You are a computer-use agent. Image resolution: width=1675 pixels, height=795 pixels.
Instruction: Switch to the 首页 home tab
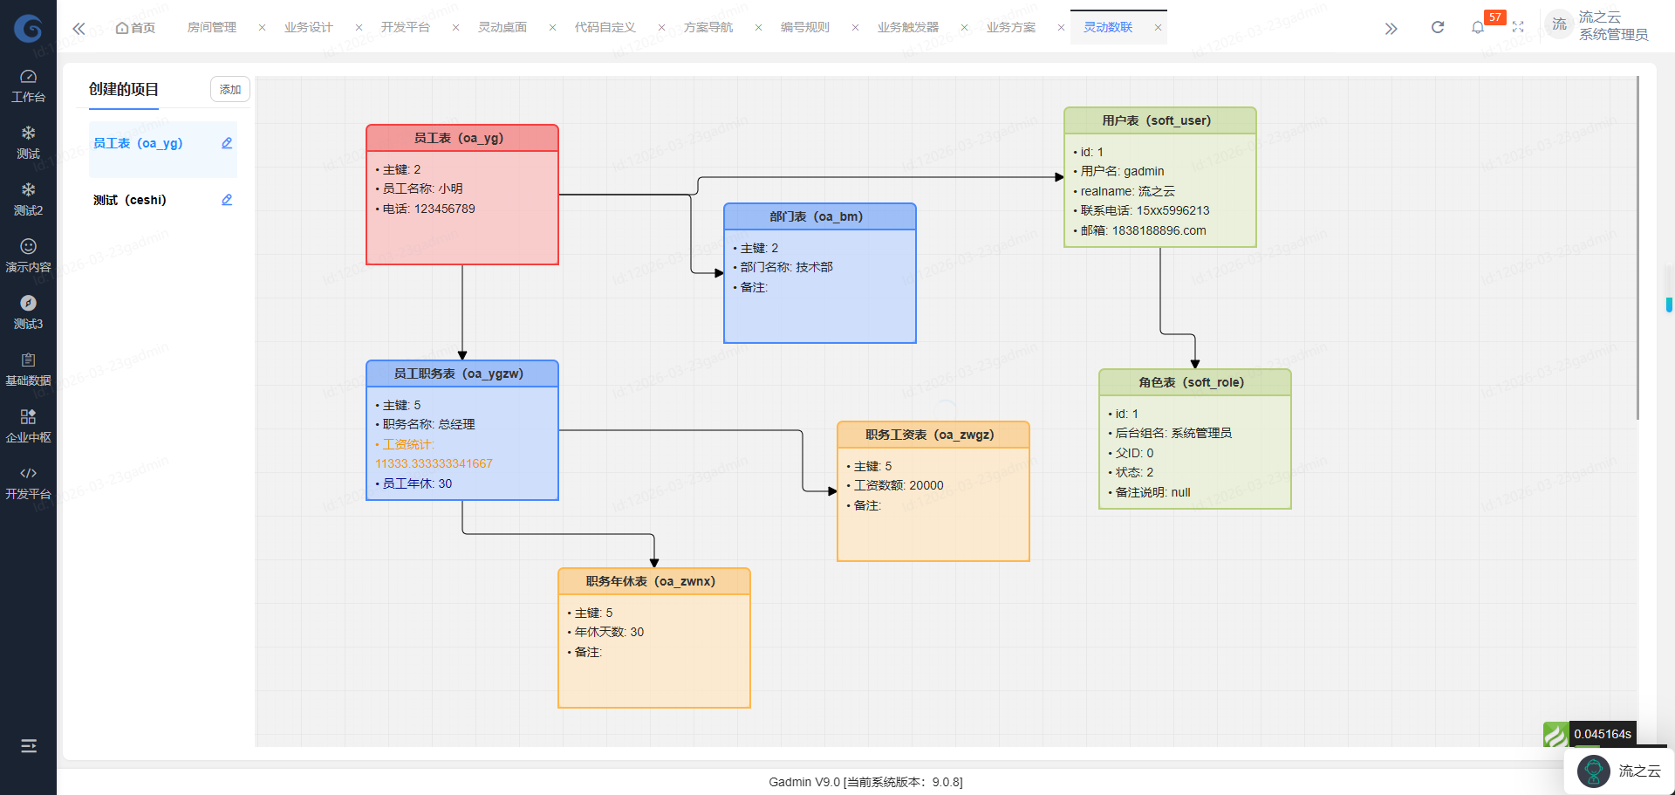click(136, 28)
